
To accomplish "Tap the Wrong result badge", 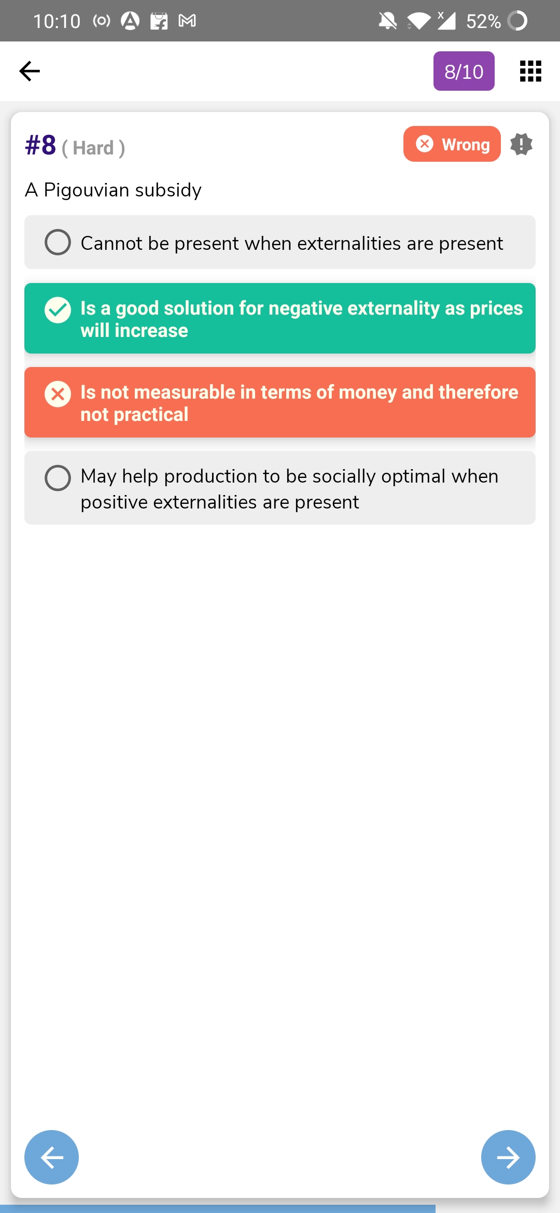I will point(452,144).
